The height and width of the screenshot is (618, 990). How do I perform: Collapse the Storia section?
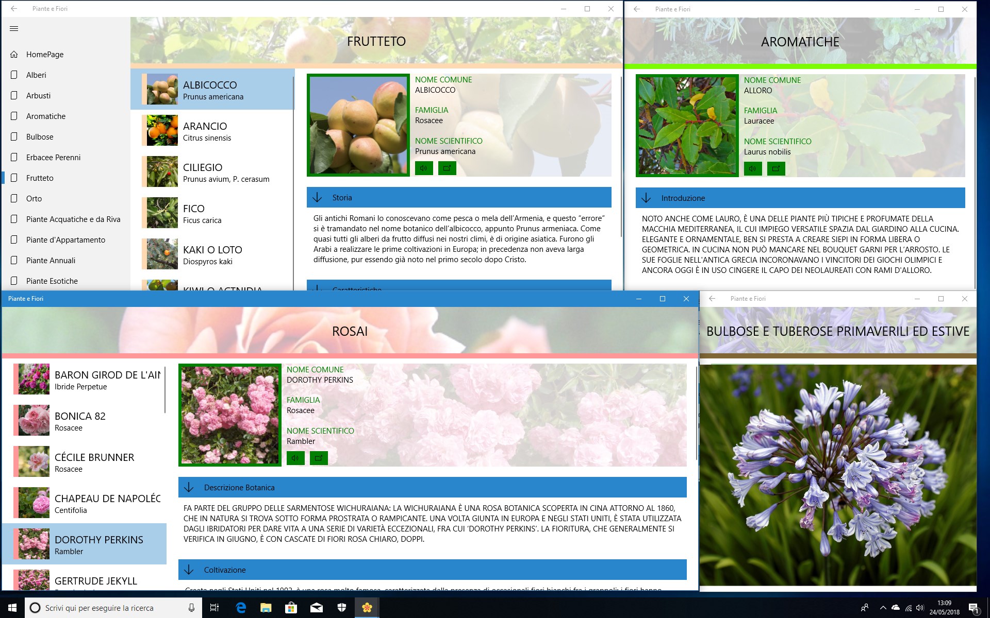click(x=318, y=198)
